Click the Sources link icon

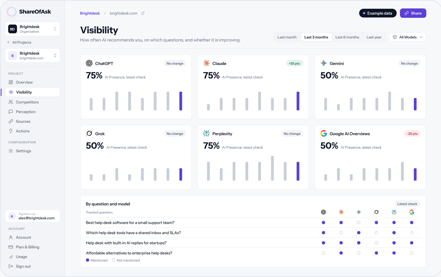tap(11, 121)
